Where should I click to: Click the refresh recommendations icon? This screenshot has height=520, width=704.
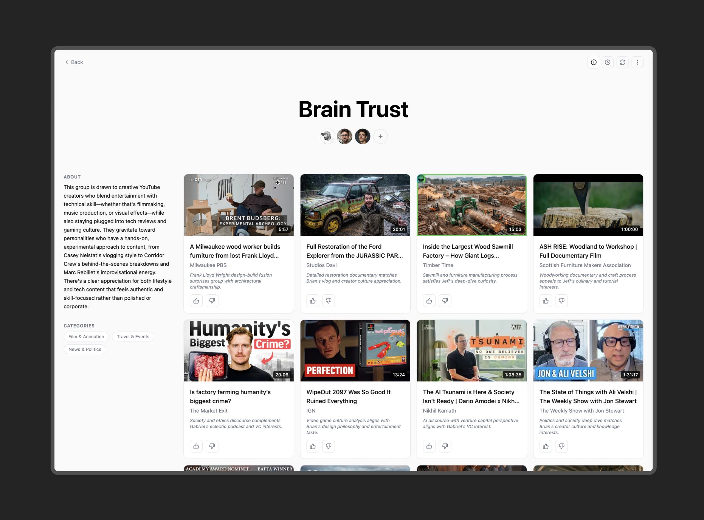coord(622,62)
